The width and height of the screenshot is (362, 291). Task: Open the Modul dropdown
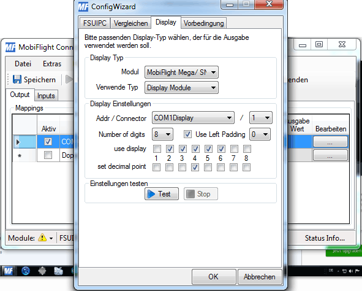click(x=181, y=72)
